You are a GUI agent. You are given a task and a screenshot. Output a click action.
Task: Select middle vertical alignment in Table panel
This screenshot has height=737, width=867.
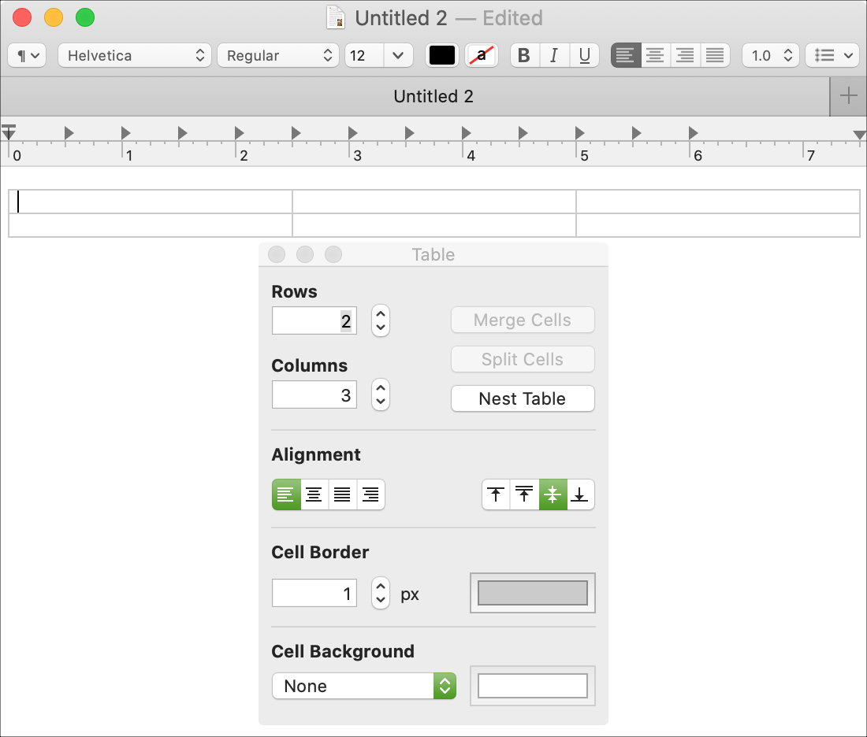(x=553, y=494)
